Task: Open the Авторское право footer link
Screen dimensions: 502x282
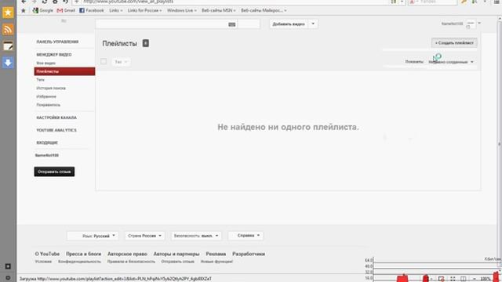Action: tap(127, 254)
